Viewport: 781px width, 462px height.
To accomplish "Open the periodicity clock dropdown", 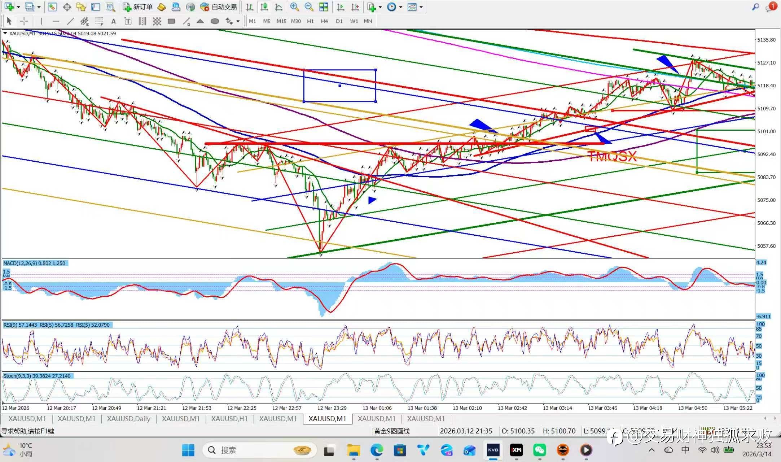I will pos(401,7).
